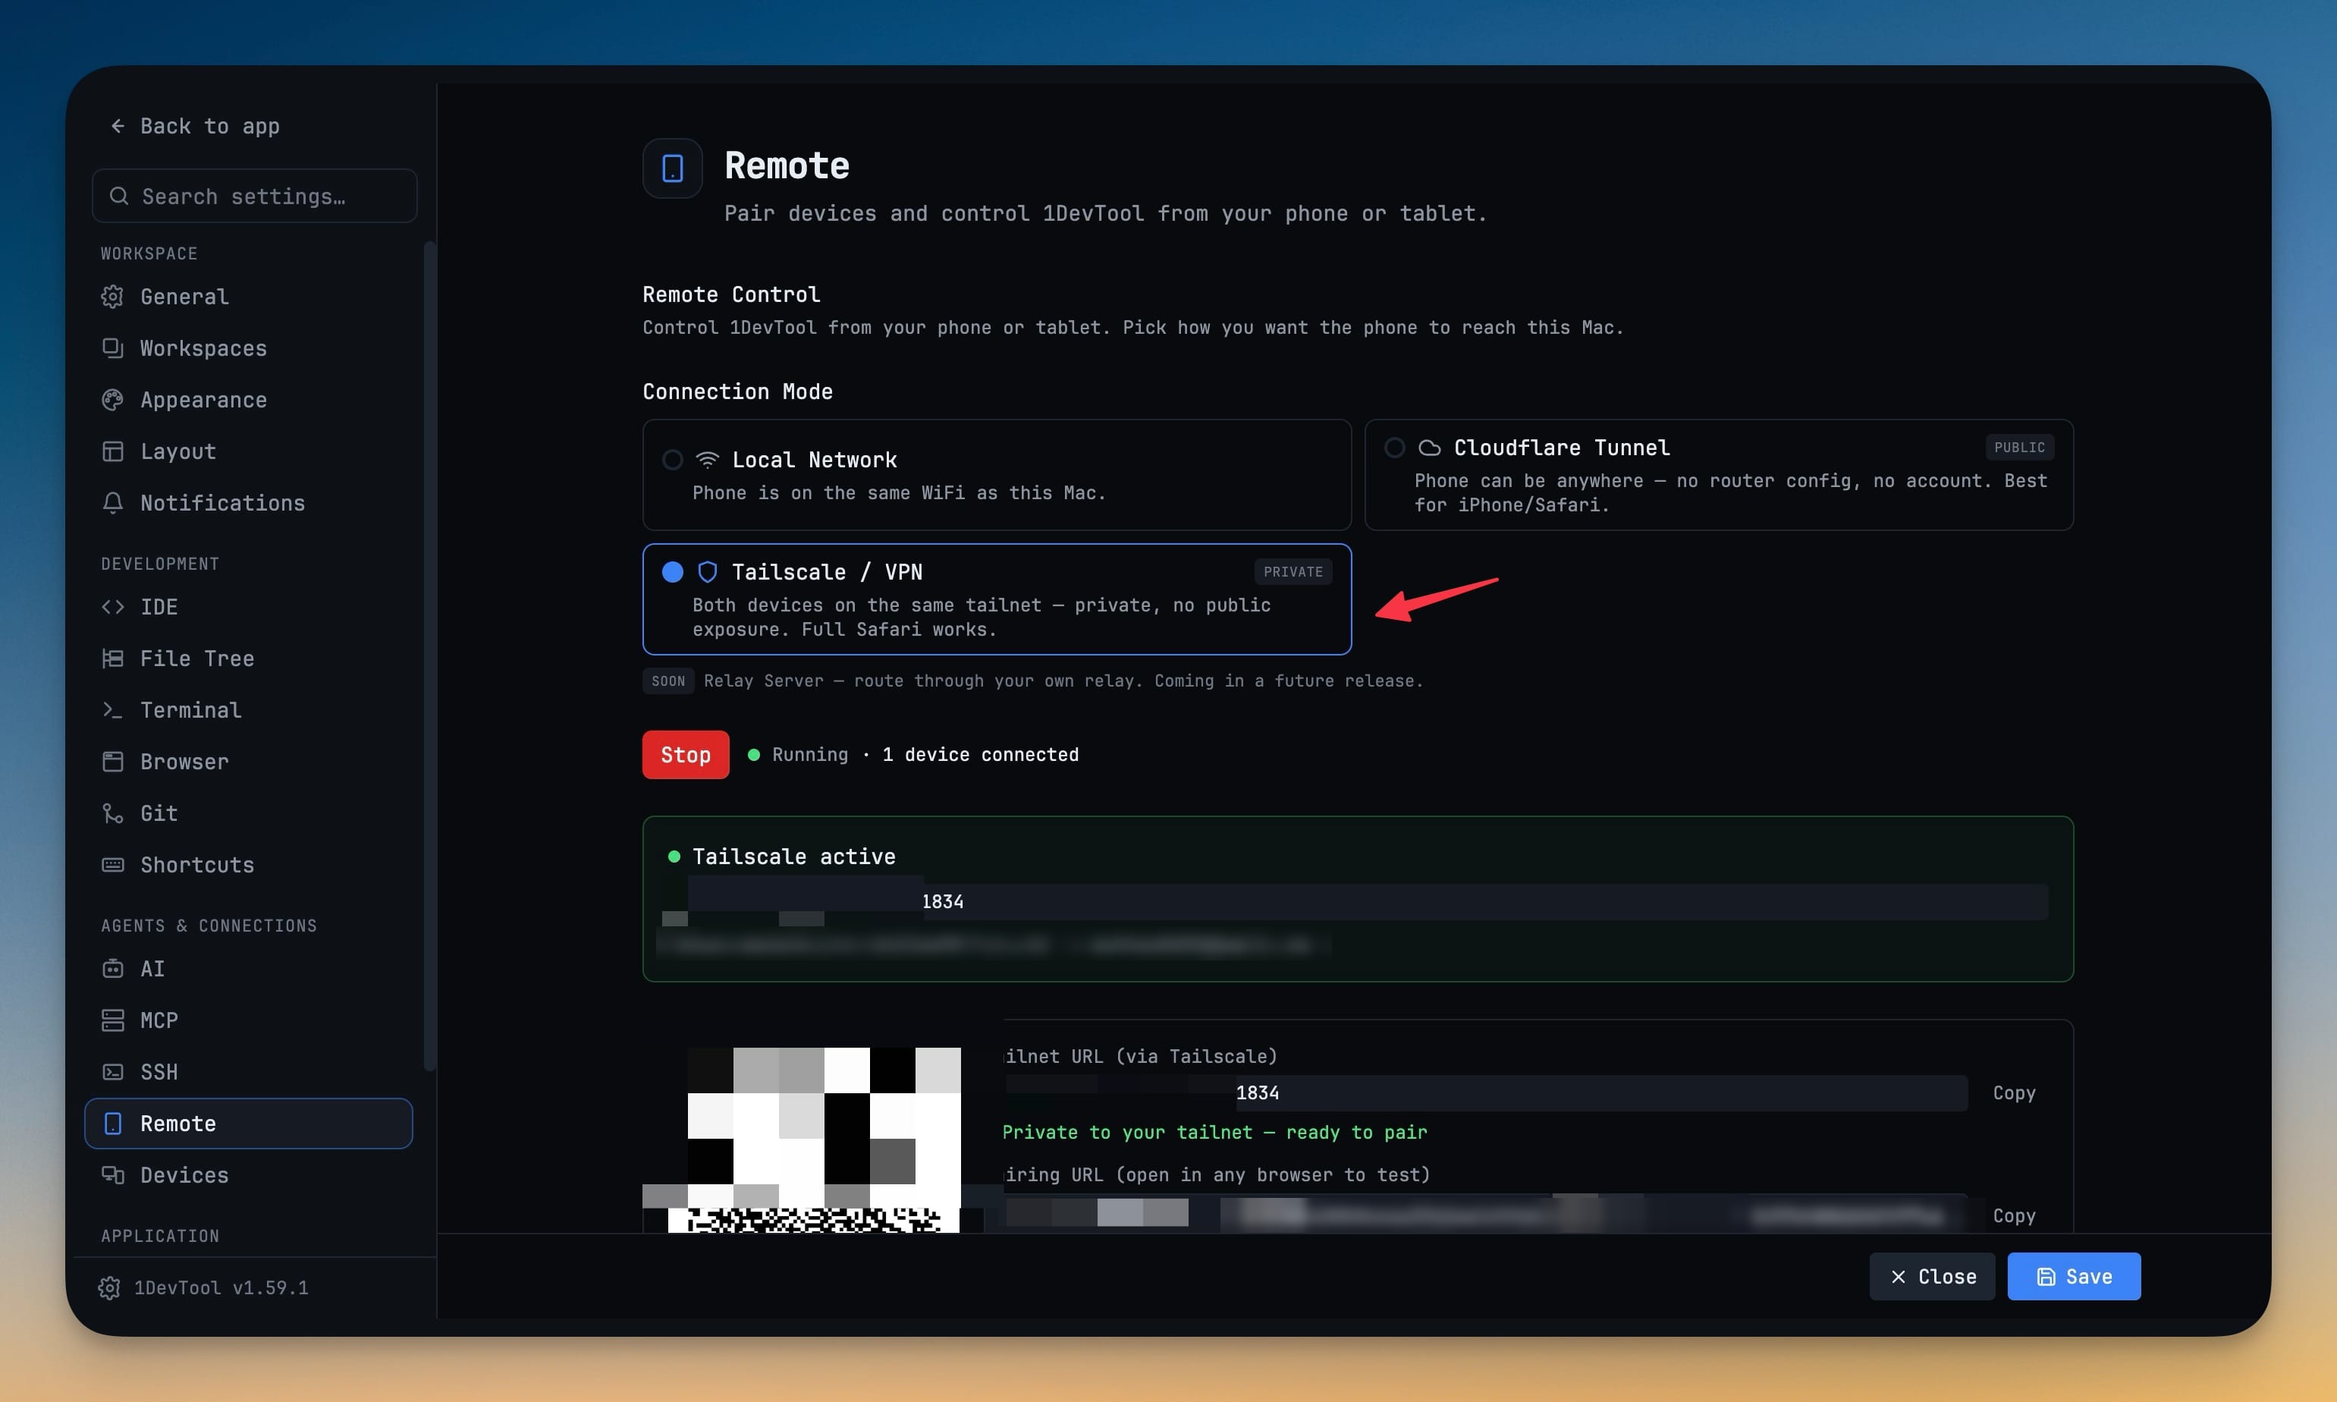Open File Tree icon
The width and height of the screenshot is (2337, 1402).
click(112, 659)
